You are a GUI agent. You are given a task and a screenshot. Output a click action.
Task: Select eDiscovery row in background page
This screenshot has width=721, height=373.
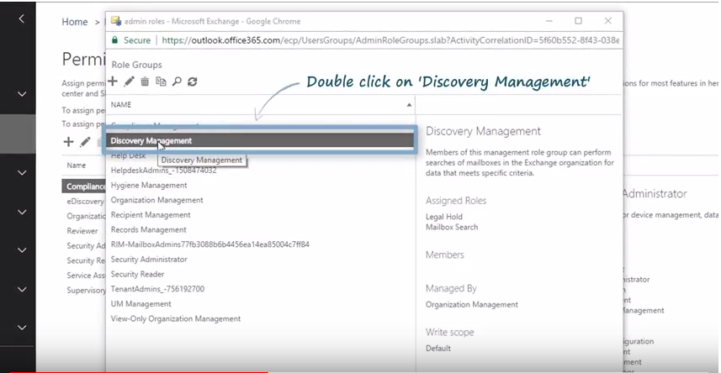tap(85, 201)
